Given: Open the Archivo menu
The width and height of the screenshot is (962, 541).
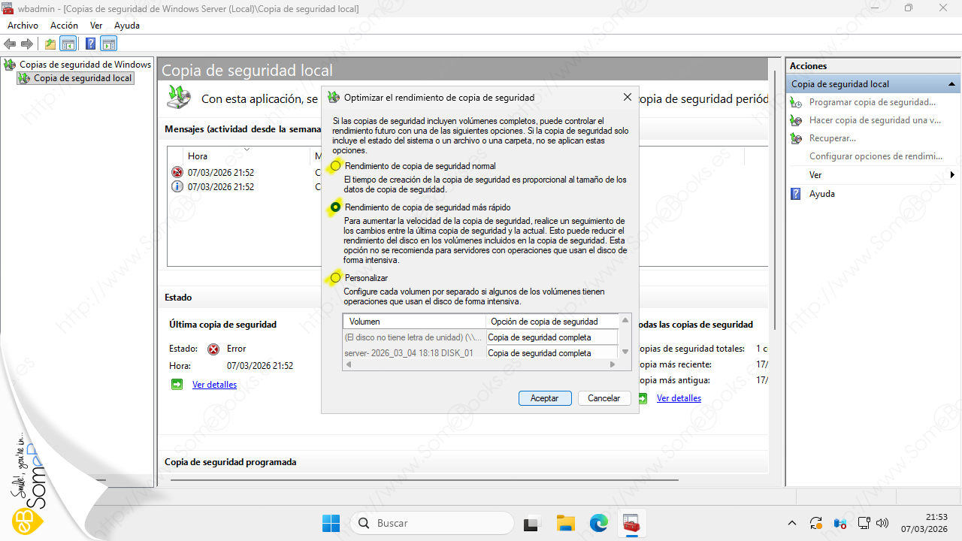Looking at the screenshot, I should (x=23, y=26).
